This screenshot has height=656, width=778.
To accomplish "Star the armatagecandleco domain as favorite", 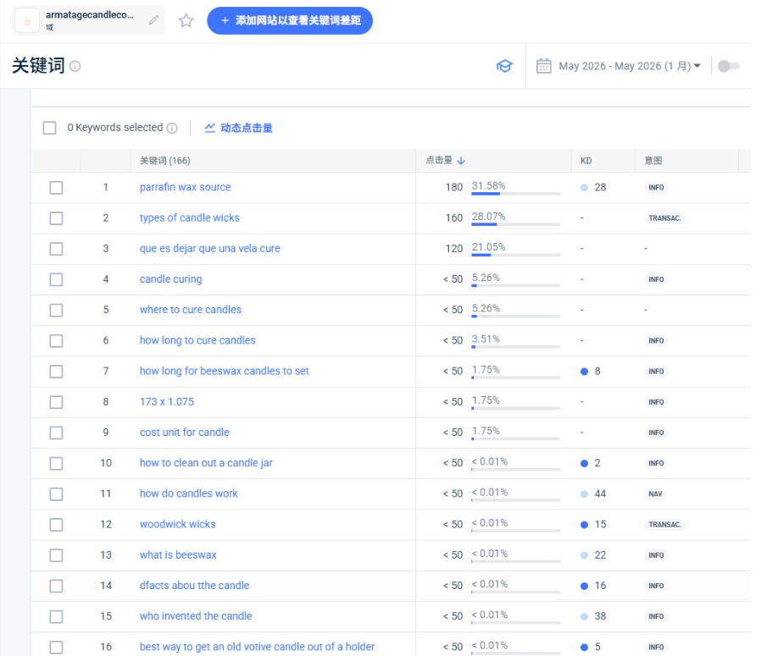I will click(186, 21).
